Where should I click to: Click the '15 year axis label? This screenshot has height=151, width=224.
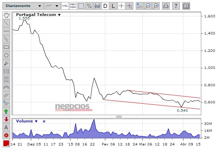70,144
